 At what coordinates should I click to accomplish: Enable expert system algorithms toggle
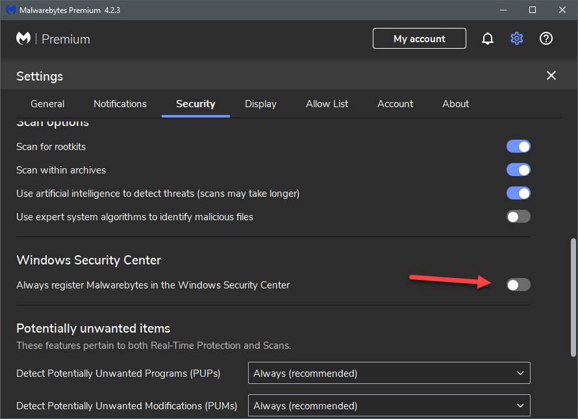click(x=518, y=216)
